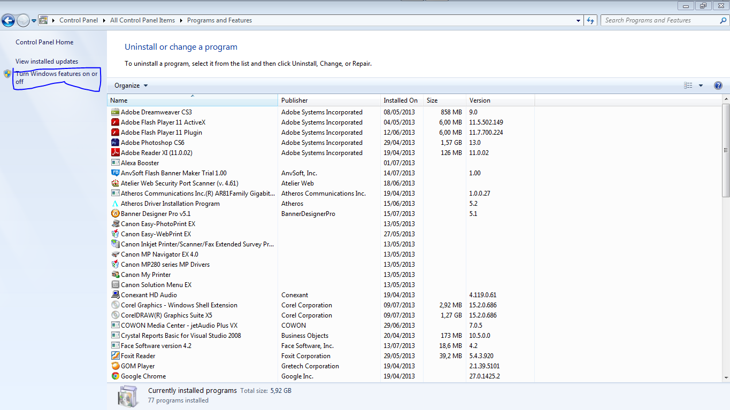
Task: Open the address bar history dropdown
Action: 579,20
